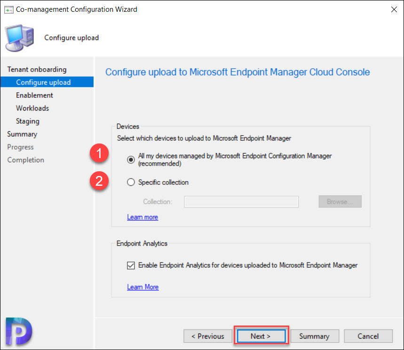Go to the Staging step

click(28, 121)
